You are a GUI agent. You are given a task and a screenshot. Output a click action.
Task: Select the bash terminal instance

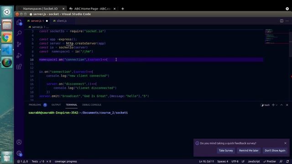[266, 105]
